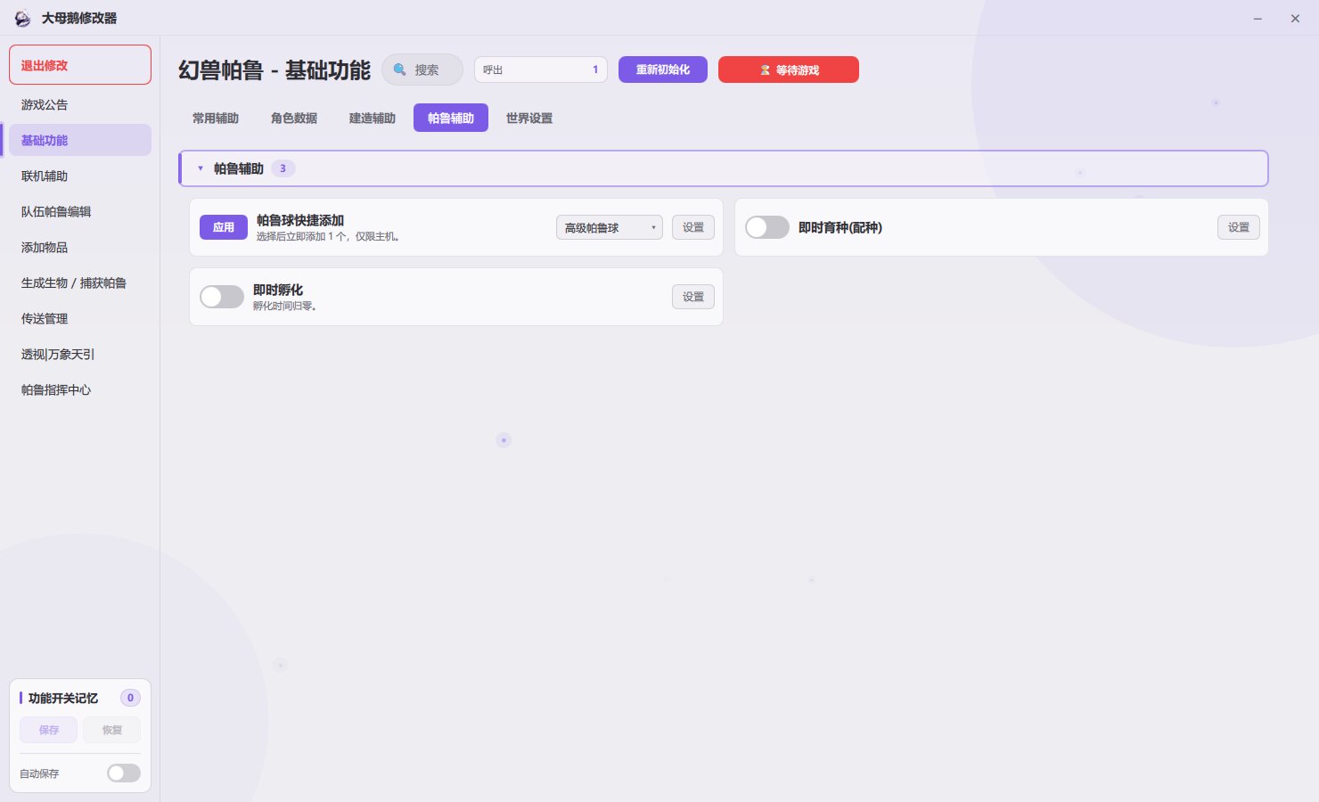This screenshot has height=802, width=1319.
Task: Click 恢复 in 功能开关记忆 panel
Action: point(112,730)
